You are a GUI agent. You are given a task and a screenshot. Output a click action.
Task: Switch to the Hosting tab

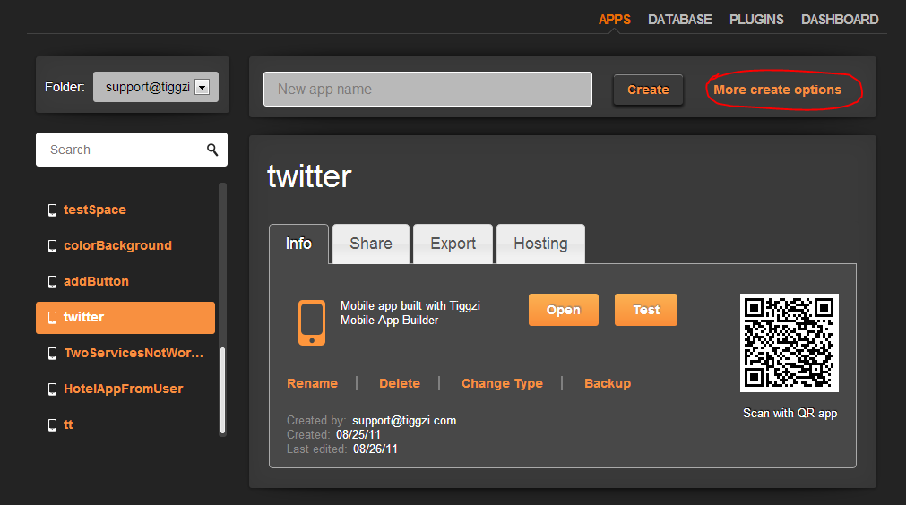(x=540, y=244)
